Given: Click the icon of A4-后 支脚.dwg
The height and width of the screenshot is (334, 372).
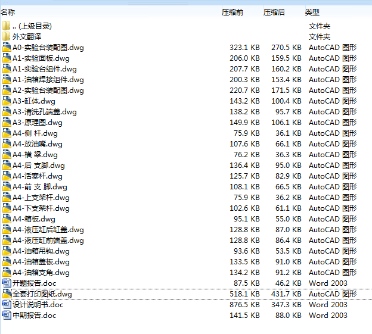Looking at the screenshot, I should (7, 165).
